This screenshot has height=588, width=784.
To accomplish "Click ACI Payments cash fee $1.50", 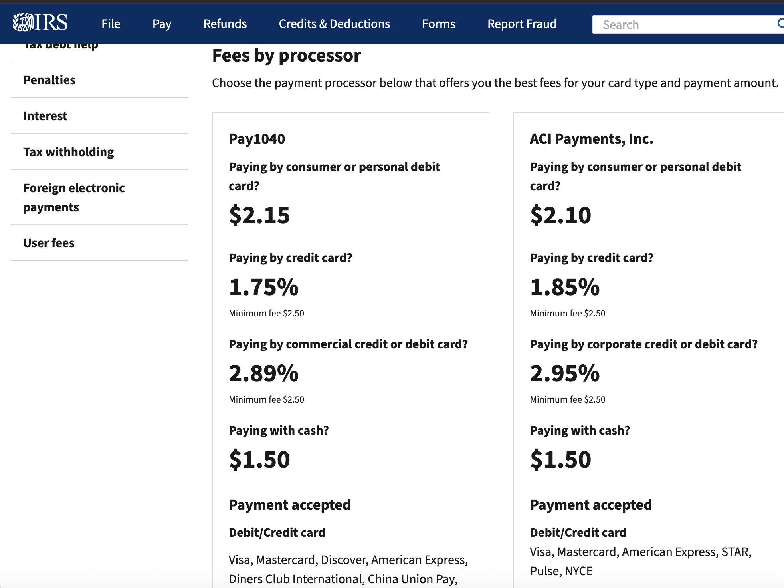I will coord(560,459).
